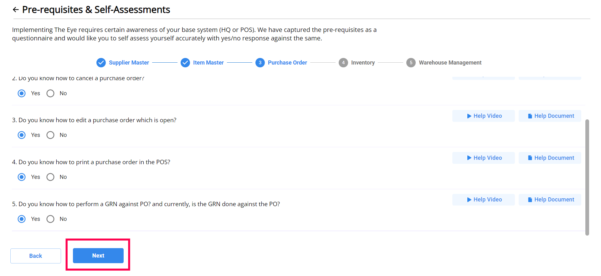Viewport: 601px width, 276px height.
Task: Open Help Video for editing purchase order
Action: [484, 116]
